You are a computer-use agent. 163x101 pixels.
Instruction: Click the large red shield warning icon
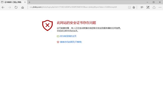(47, 25)
